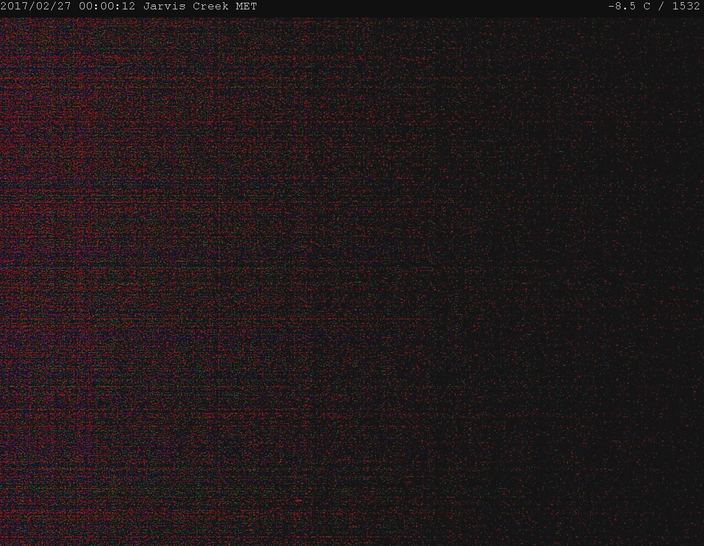
Task: Click the bright red speck near bottom center
Action: coord(298,500)
